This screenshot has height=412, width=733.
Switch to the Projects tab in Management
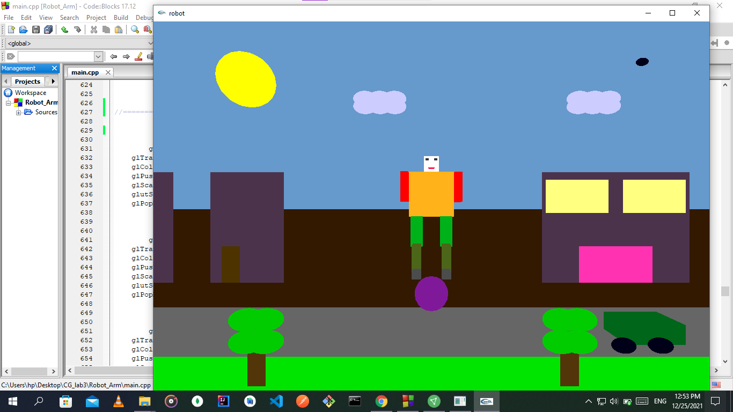click(x=27, y=81)
